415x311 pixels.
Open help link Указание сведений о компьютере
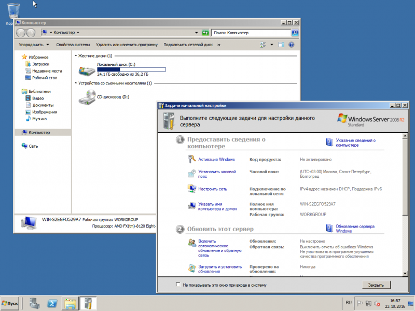[x=355, y=143]
